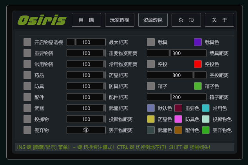Open the green 箱子色 swatch
The image size is (248, 165).
(198, 86)
